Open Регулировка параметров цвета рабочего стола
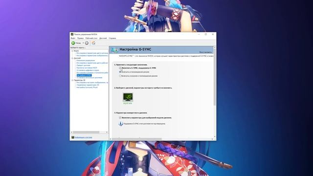 pos(92,63)
